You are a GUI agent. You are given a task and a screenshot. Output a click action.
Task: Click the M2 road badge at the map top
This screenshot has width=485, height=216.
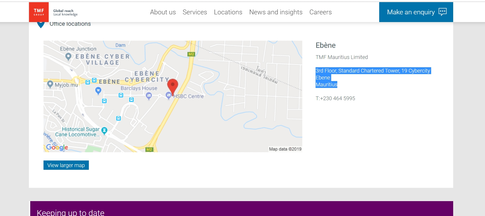(191, 54)
